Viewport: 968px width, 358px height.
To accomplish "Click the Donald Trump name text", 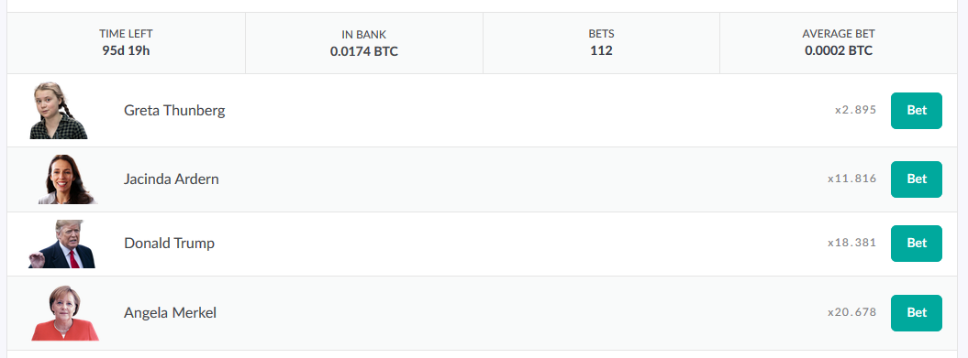I will [x=169, y=244].
